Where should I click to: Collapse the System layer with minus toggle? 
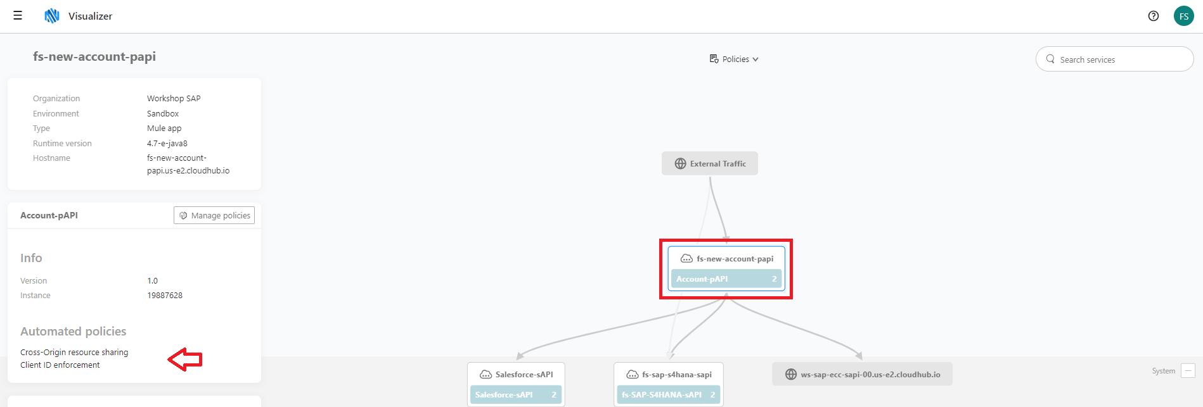(1188, 371)
